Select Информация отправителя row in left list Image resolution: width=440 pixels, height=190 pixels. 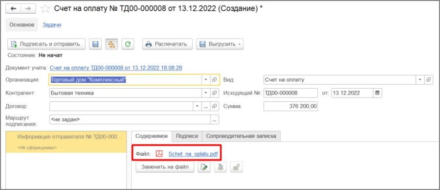point(66,142)
